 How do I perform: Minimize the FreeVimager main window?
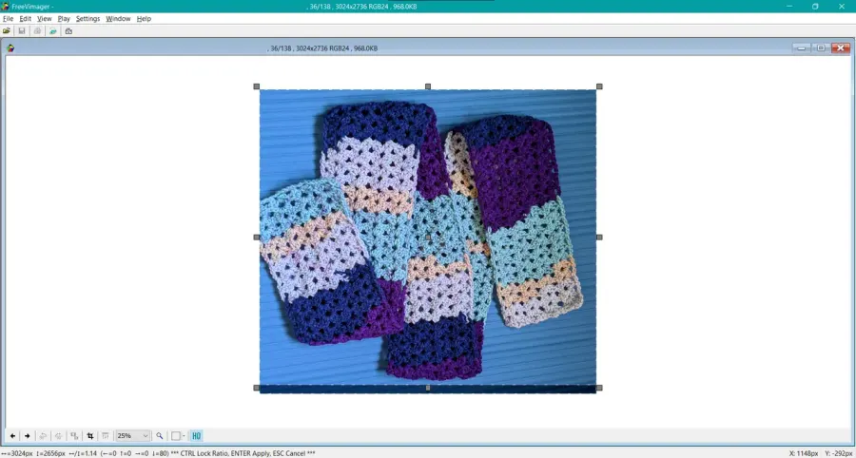point(789,6)
